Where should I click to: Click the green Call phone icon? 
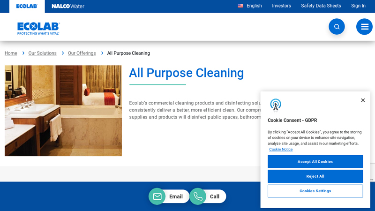click(x=198, y=196)
